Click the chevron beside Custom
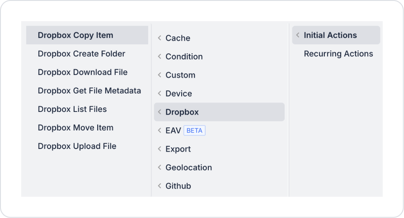404x218 pixels. pos(160,75)
